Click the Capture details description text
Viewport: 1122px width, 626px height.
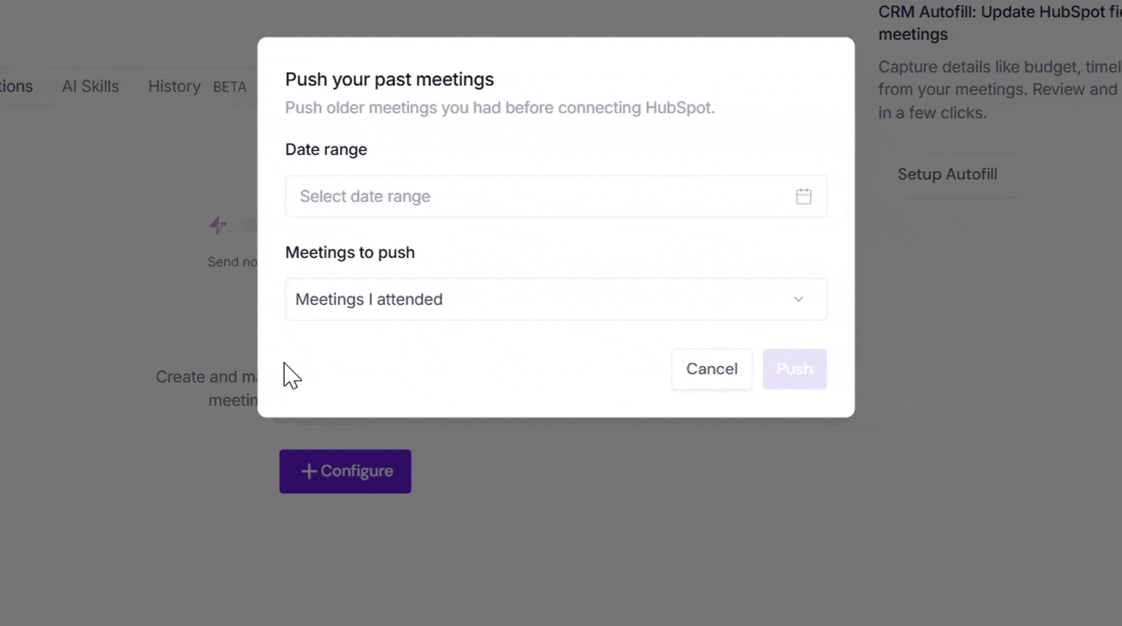tap(1000, 89)
